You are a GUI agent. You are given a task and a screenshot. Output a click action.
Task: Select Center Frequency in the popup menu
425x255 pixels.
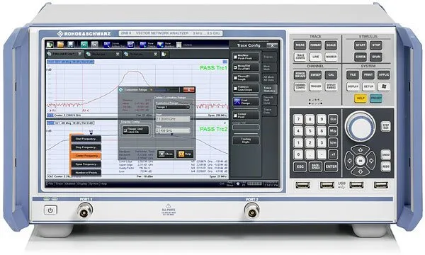(x=86, y=156)
